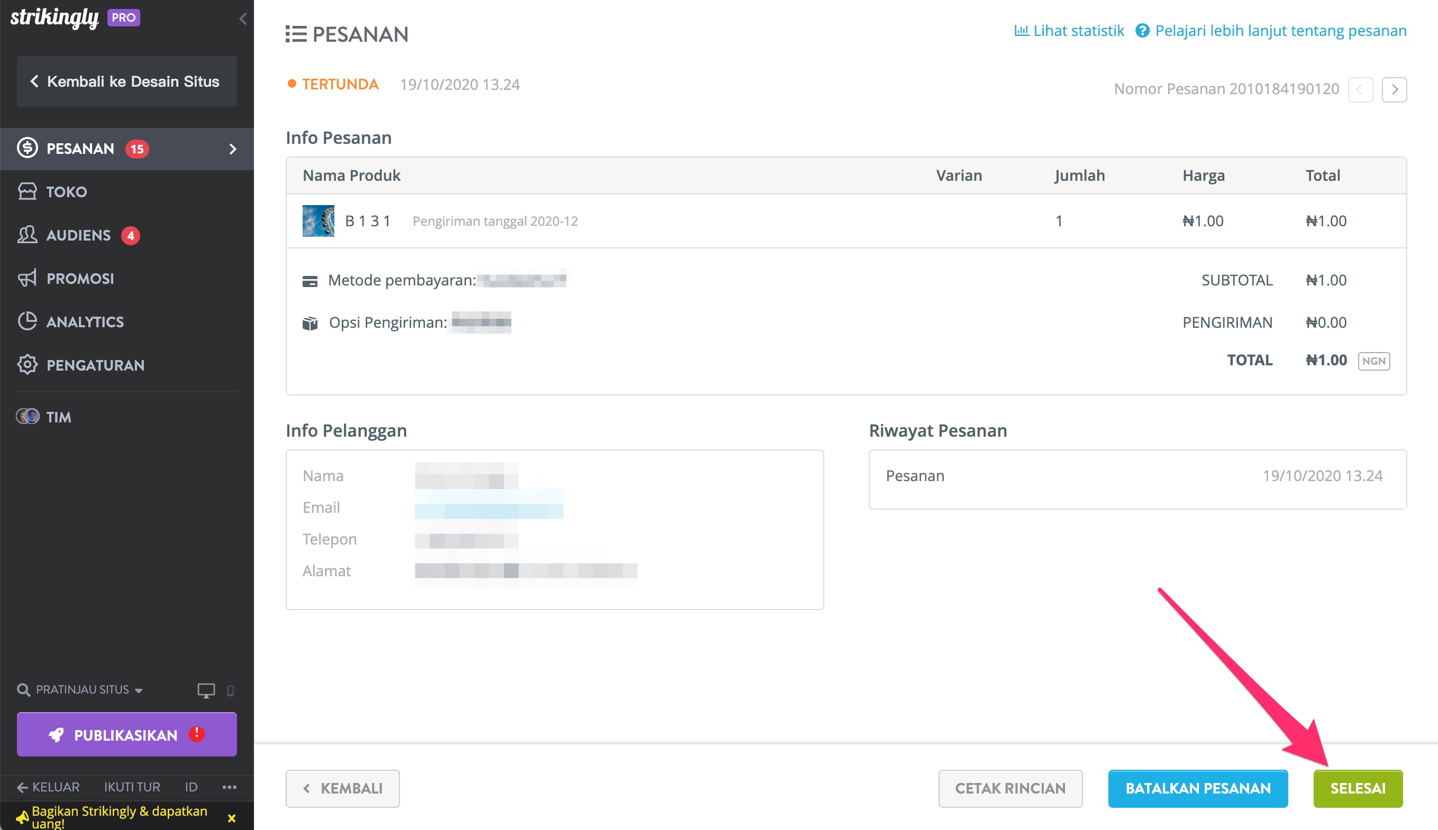Click the green SELESAI button
Viewport: 1438px width, 830px height.
[x=1358, y=788]
